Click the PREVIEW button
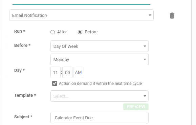The image size is (196, 125). click(x=136, y=107)
